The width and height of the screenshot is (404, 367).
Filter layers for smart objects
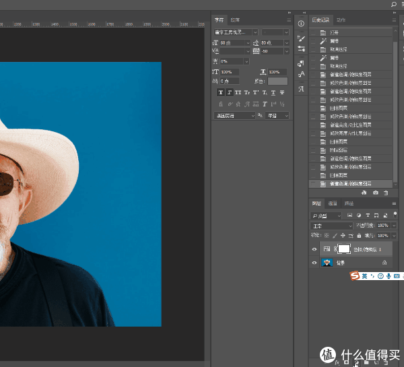click(x=385, y=215)
